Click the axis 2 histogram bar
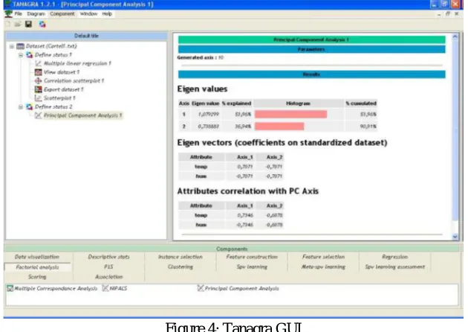This screenshot has width=468, height=332. (279, 127)
